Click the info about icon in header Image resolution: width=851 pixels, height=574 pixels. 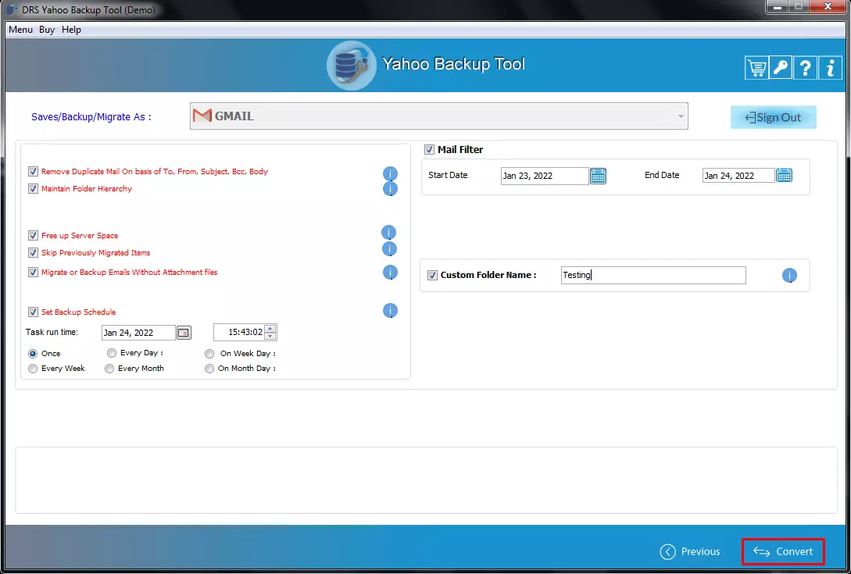(830, 68)
